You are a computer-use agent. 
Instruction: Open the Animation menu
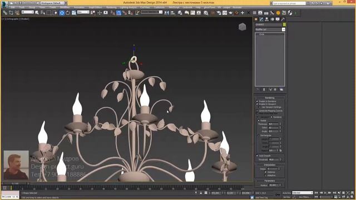pos(79,7)
